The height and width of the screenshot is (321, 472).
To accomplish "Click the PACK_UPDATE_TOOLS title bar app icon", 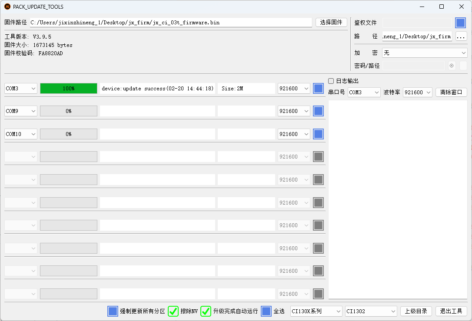I will click(7, 7).
